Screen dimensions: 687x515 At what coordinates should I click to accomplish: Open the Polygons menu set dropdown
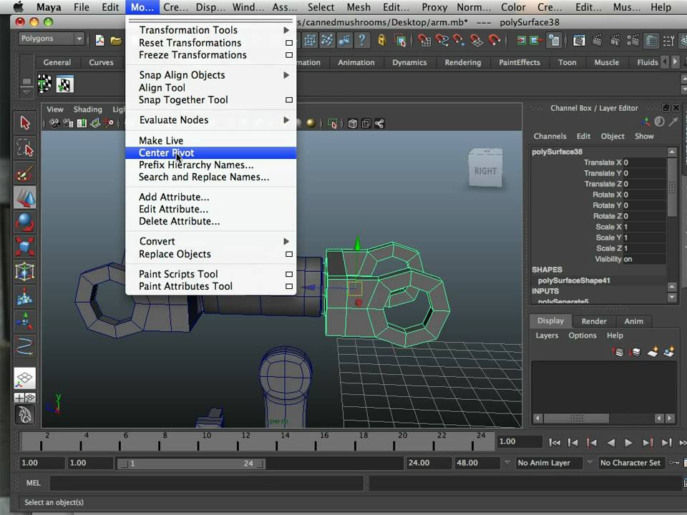pyautogui.click(x=52, y=39)
